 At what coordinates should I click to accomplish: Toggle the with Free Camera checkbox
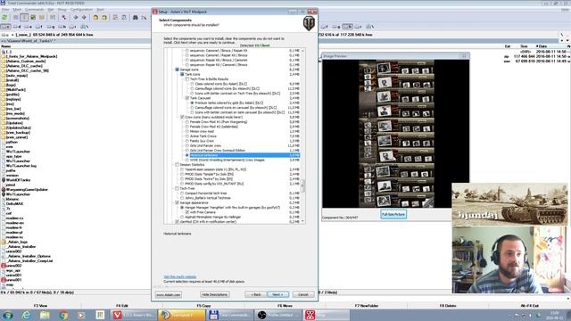(187, 212)
